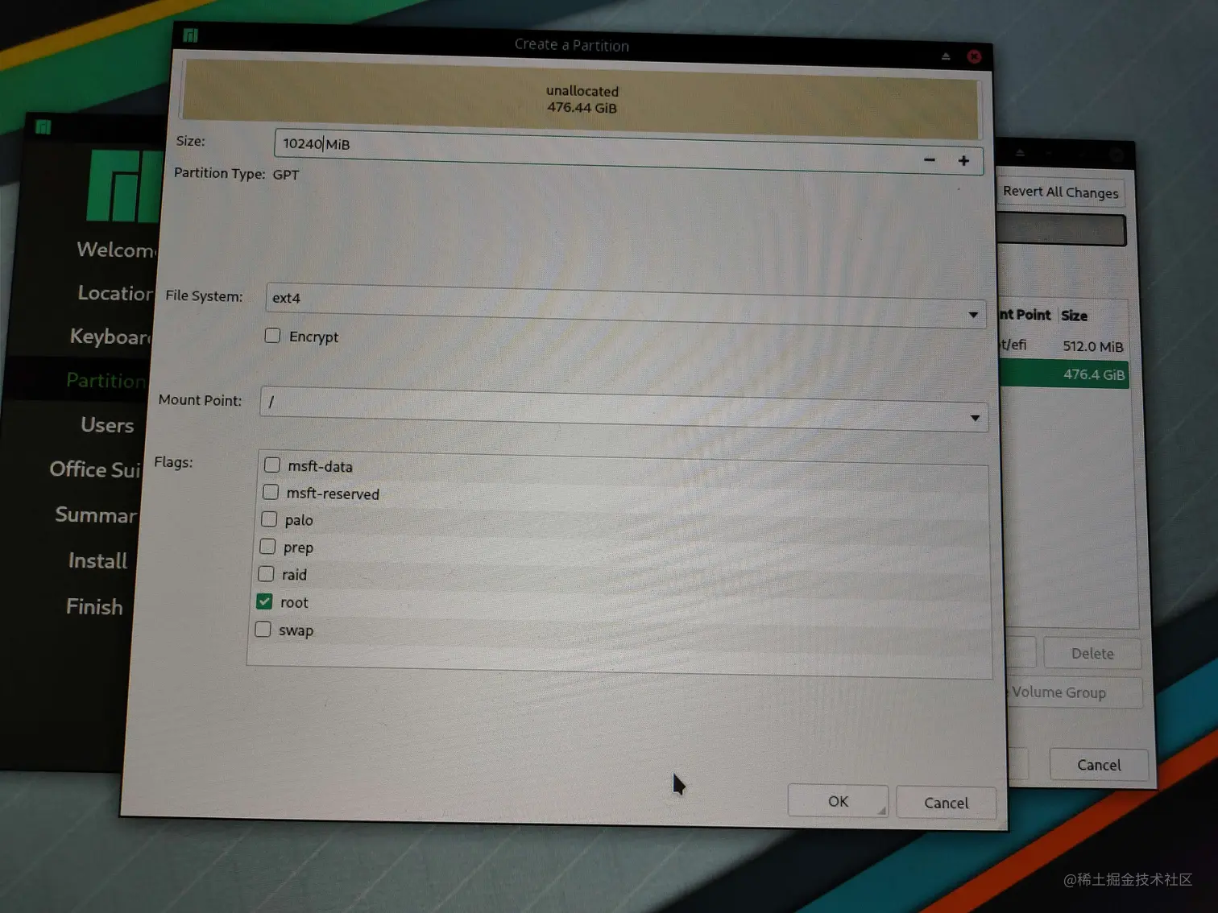The image size is (1218, 913).
Task: Close the Create a Partition dialog
Action: [x=974, y=56]
